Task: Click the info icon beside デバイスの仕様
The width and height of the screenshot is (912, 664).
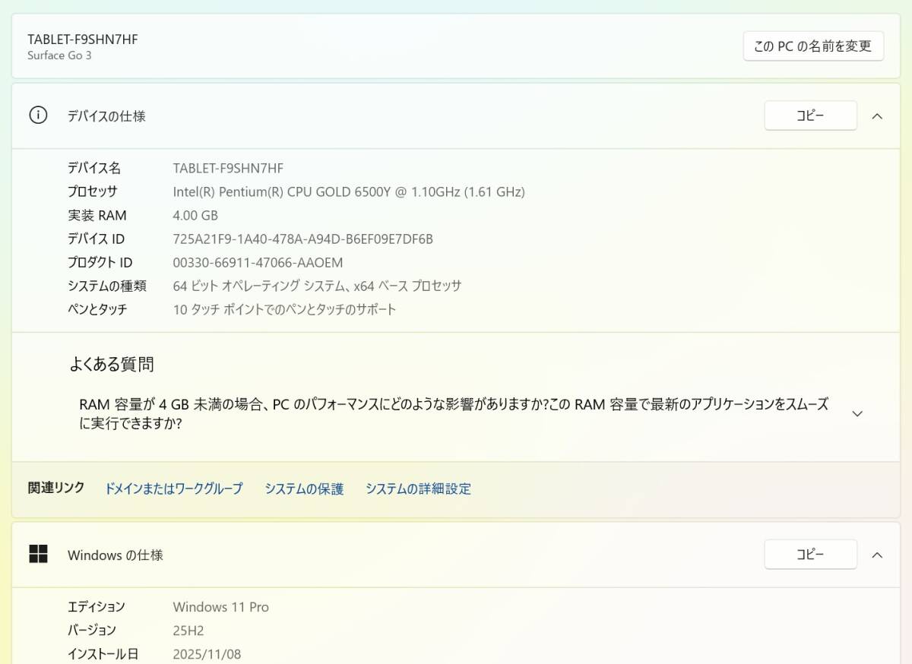Action: (37, 115)
